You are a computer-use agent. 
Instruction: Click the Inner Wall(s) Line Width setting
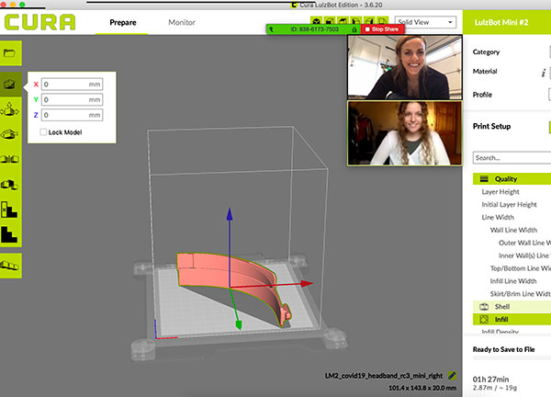pyautogui.click(x=524, y=255)
